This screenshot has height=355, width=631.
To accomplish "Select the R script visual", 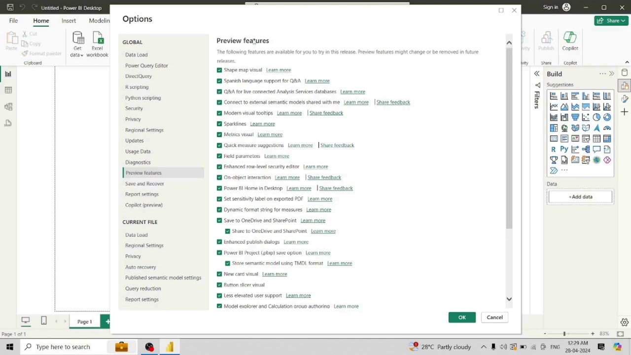I will tap(554, 149).
